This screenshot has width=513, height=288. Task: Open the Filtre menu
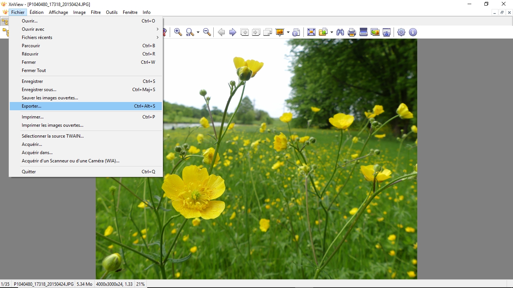(x=96, y=12)
